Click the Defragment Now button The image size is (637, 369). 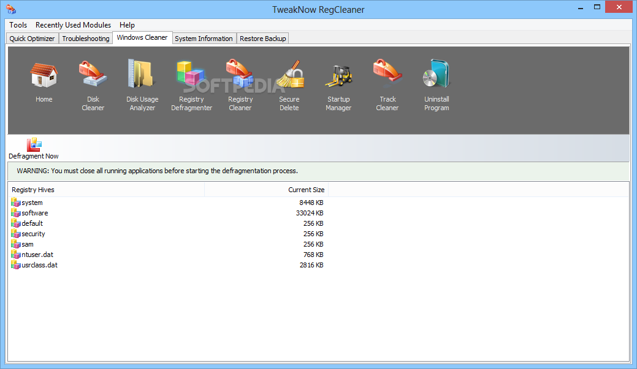(34, 149)
